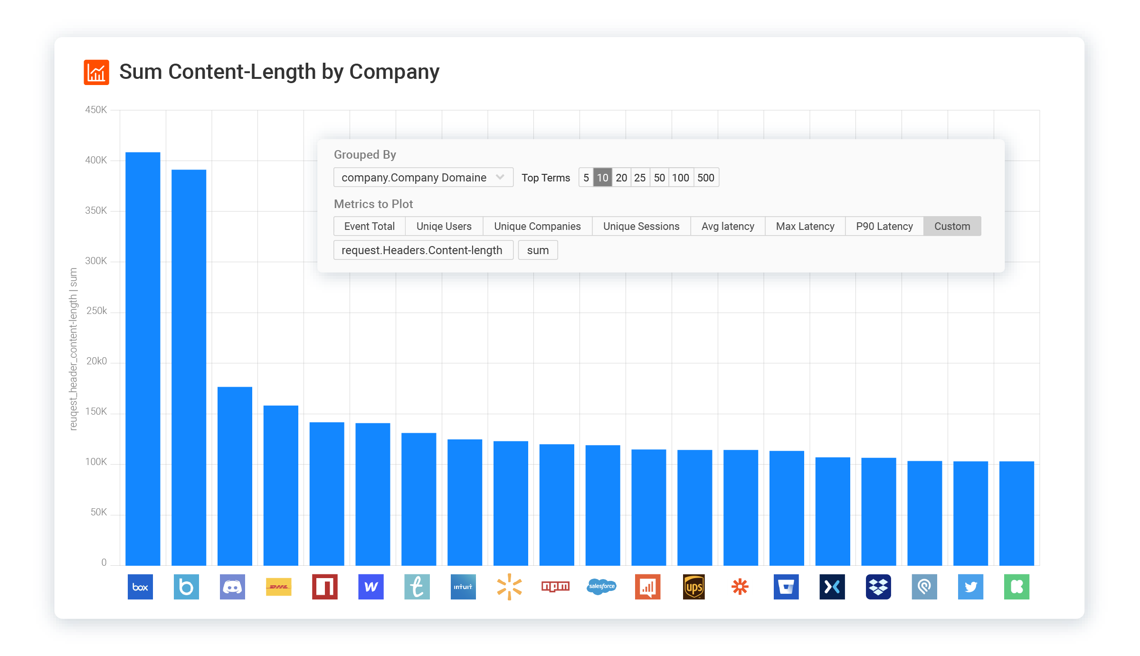Screen dimensions: 1140x656
Task: Open request.Headers.Content-length field selector
Action: click(x=423, y=250)
